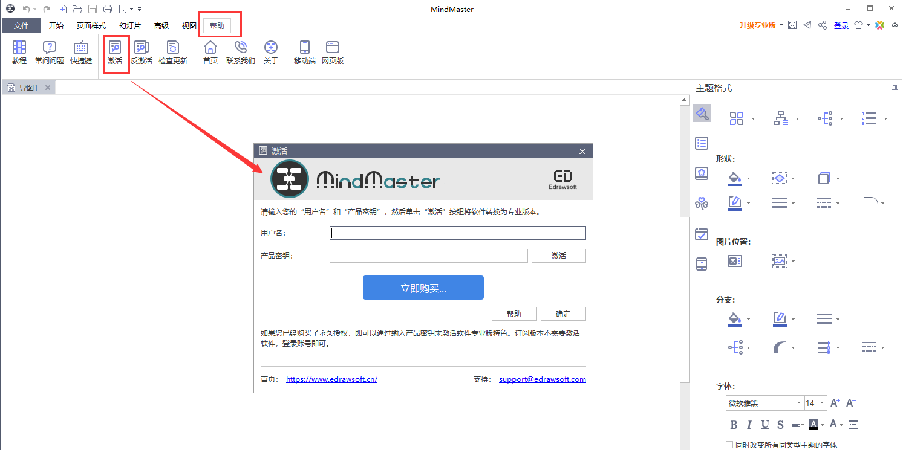Expand the layout grid dropdown in 主题格式

[753, 118]
